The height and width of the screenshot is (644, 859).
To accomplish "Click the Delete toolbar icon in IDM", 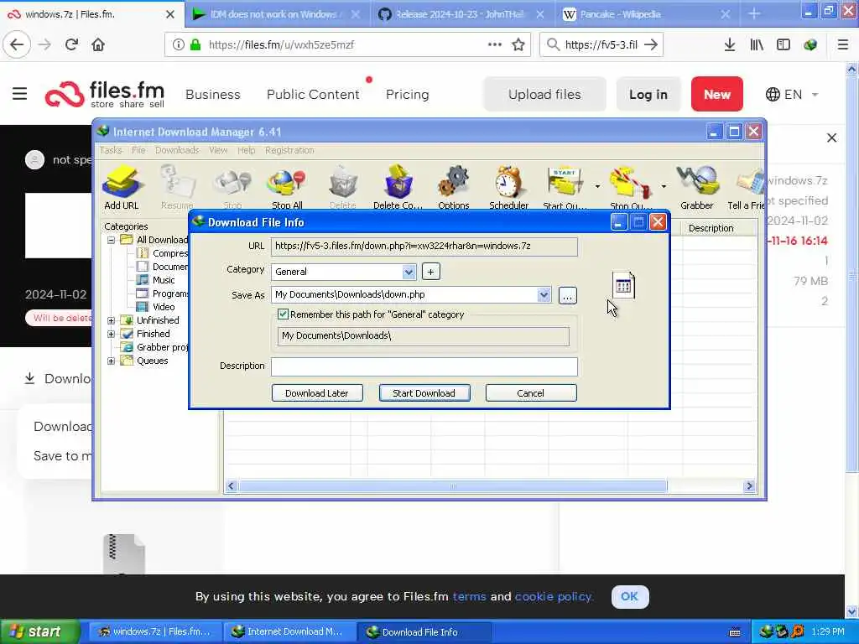I will pyautogui.click(x=343, y=188).
